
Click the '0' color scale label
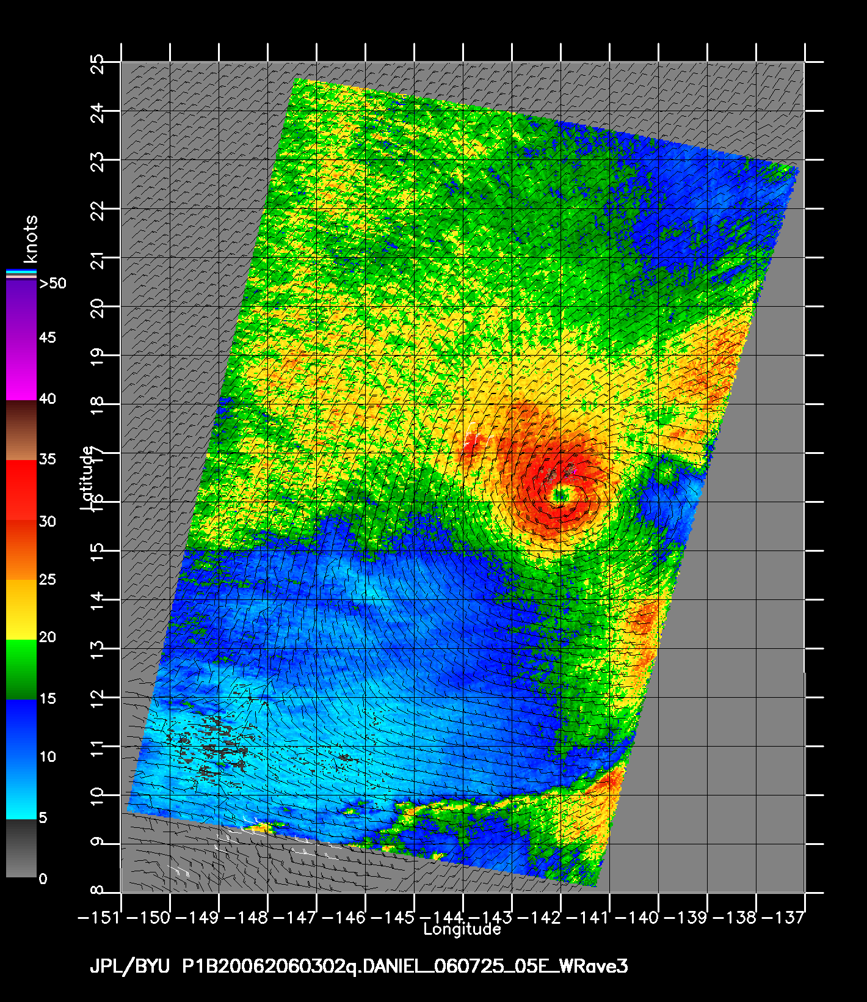click(x=43, y=879)
